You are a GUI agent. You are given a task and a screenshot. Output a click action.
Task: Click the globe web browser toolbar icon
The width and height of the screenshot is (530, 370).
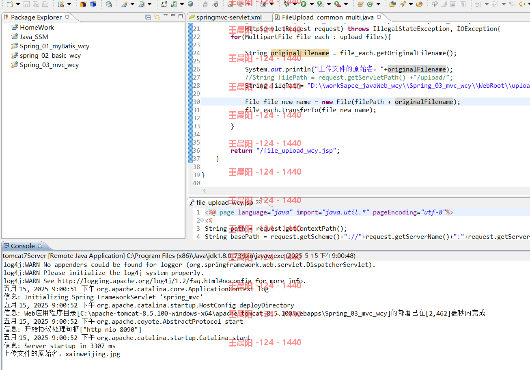coord(190,4)
